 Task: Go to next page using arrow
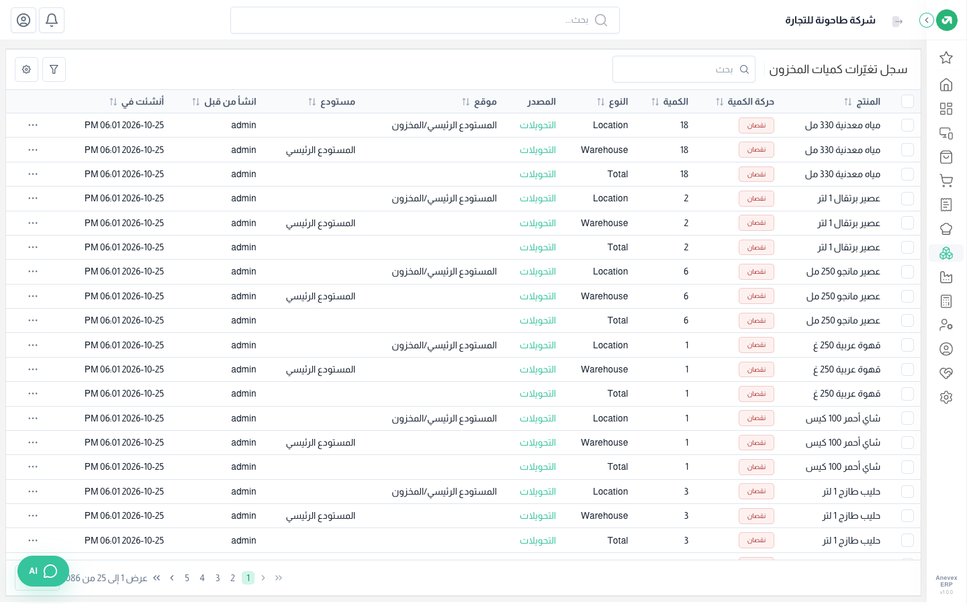click(x=172, y=578)
